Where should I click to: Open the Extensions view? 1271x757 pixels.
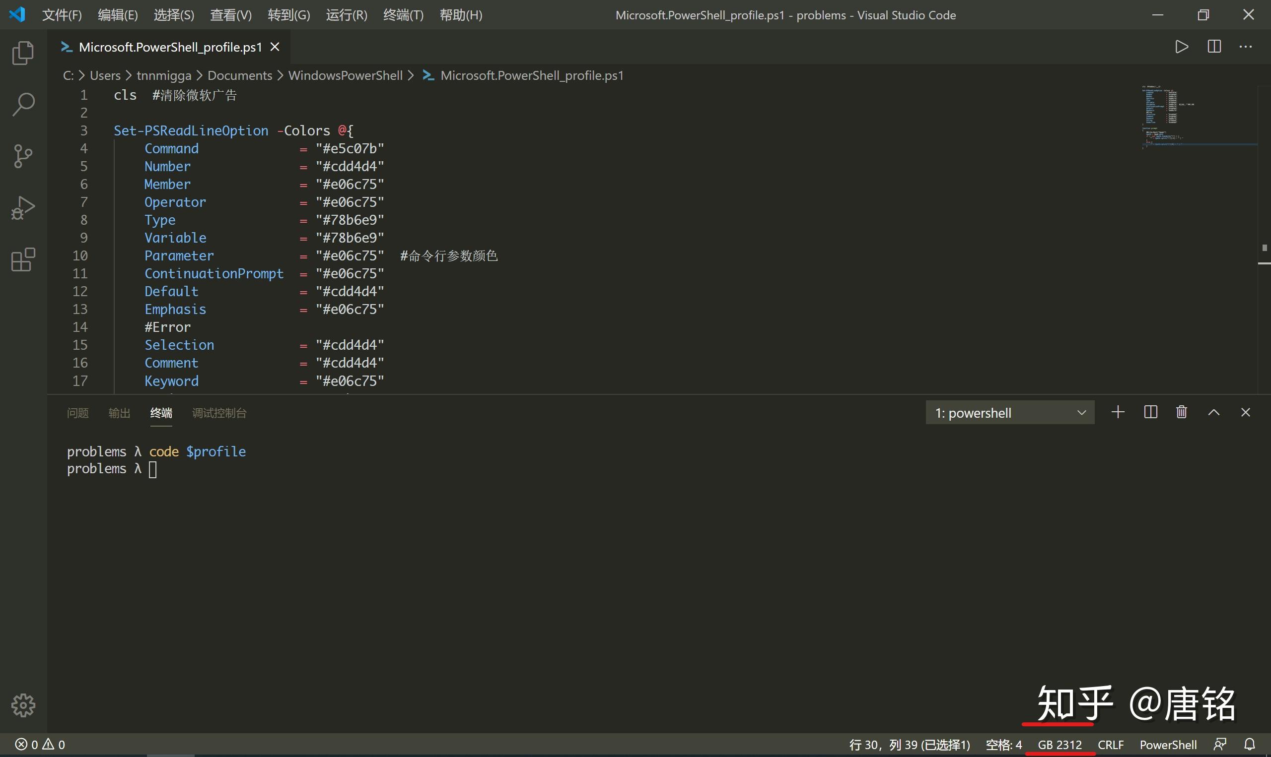(x=23, y=259)
